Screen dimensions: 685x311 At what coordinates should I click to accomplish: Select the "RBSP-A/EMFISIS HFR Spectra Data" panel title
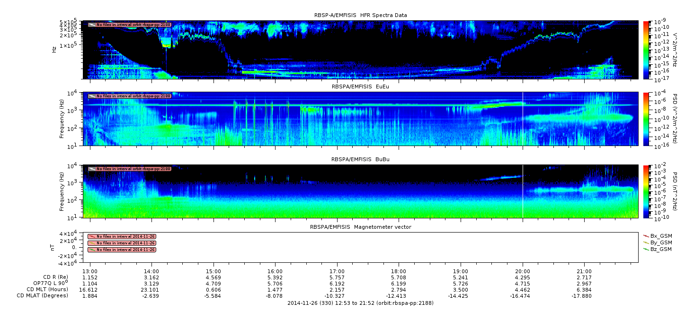pyautogui.click(x=361, y=15)
